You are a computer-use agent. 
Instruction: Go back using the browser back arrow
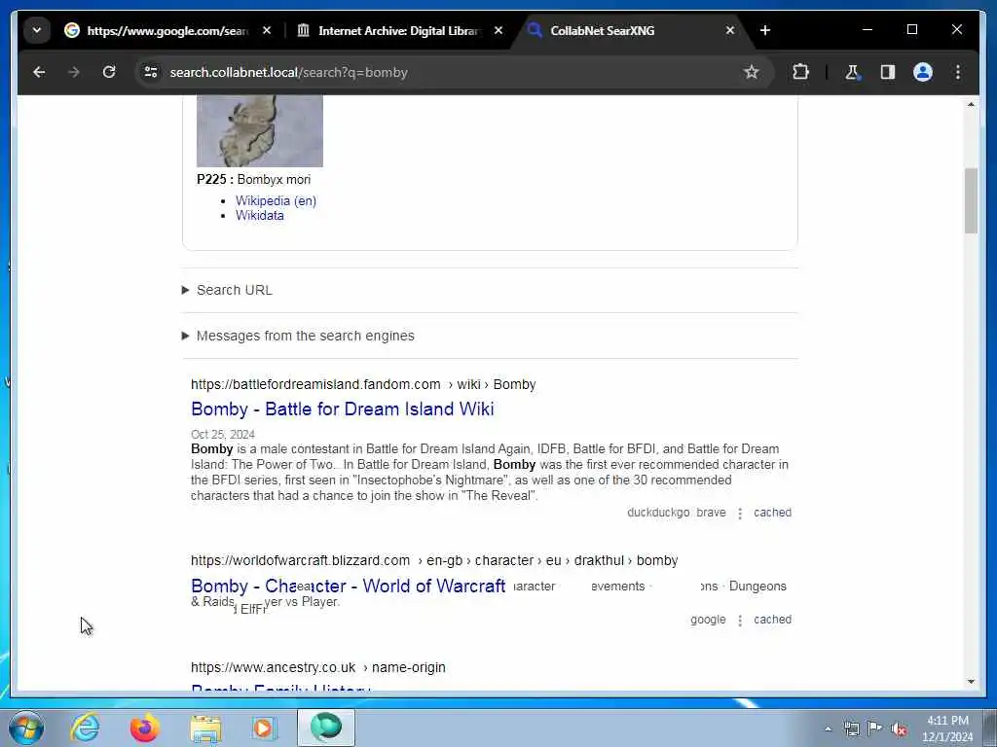pyautogui.click(x=39, y=72)
